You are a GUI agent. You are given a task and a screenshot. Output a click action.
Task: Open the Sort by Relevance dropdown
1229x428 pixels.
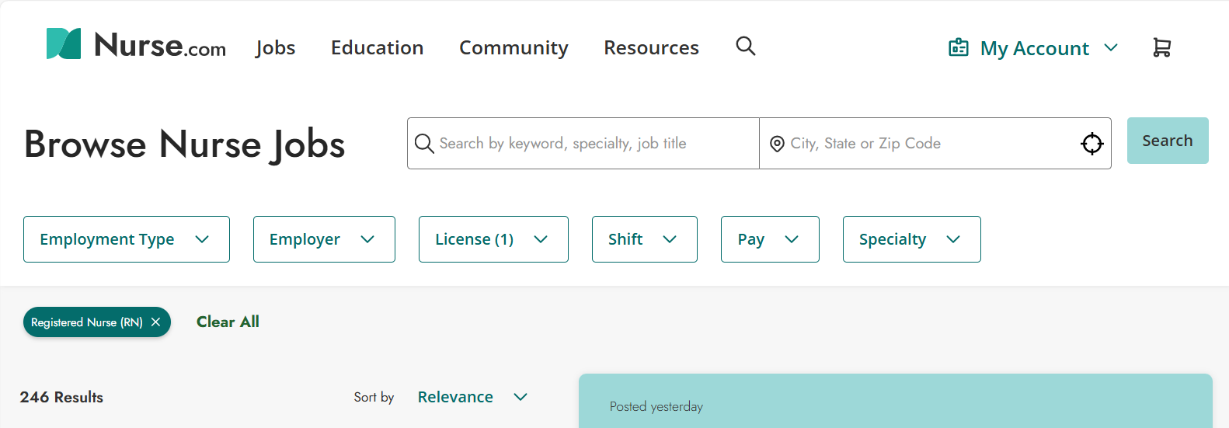(472, 397)
